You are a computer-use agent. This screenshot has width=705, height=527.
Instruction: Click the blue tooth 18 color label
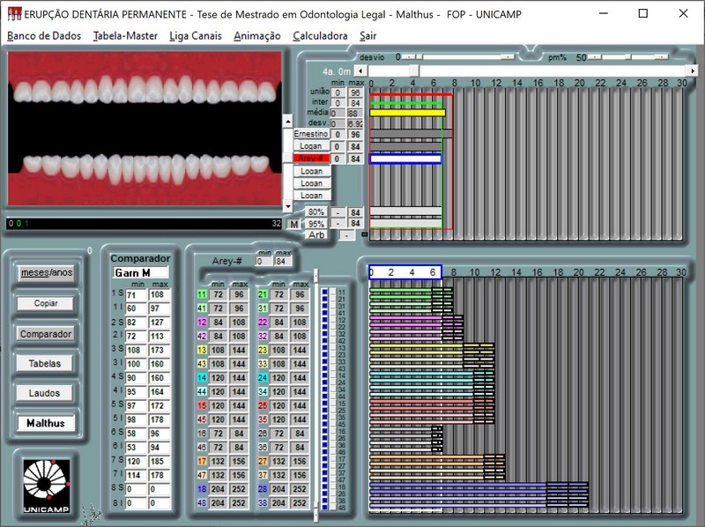[x=202, y=488]
